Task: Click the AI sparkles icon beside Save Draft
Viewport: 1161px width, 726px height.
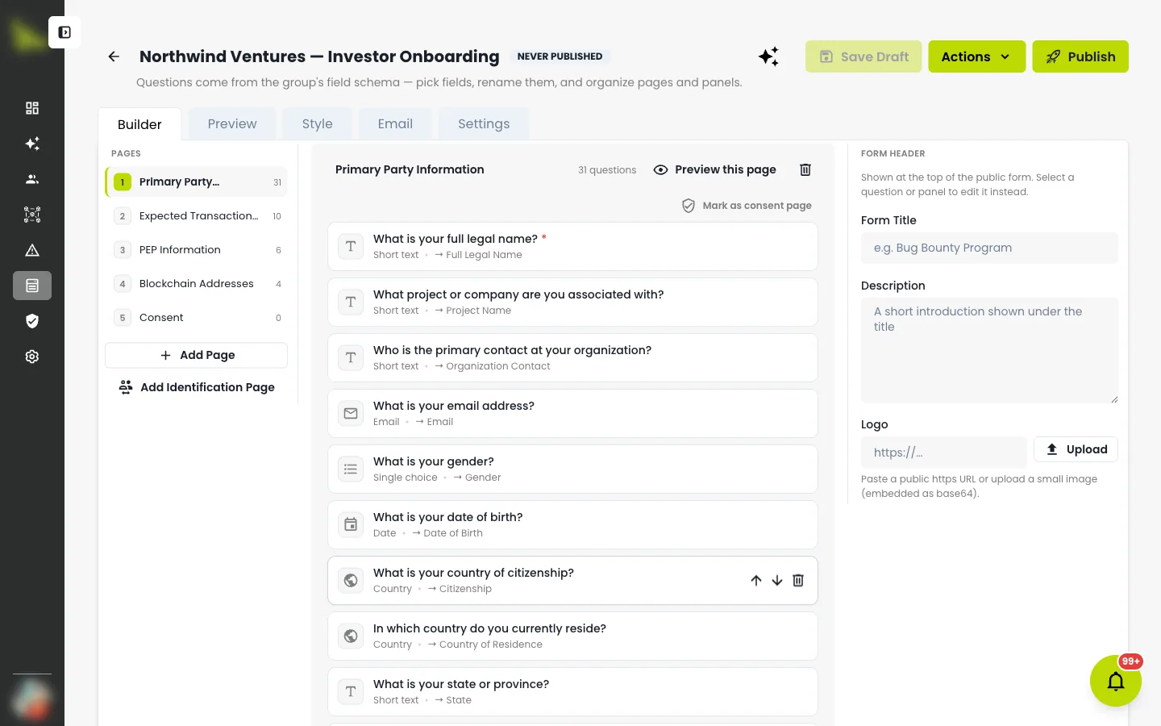Action: [x=768, y=56]
